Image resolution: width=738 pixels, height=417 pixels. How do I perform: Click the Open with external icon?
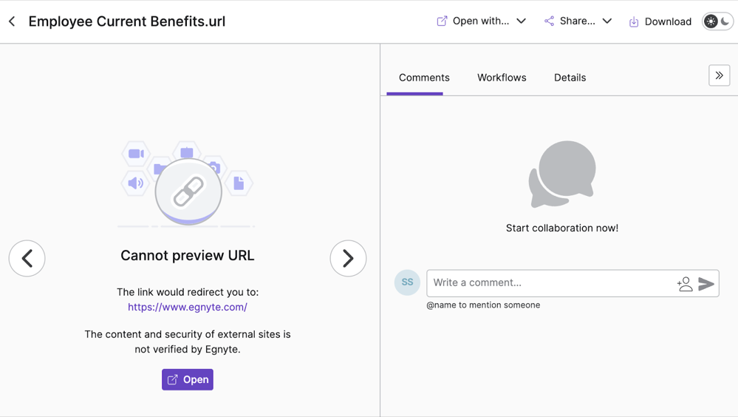pos(442,21)
